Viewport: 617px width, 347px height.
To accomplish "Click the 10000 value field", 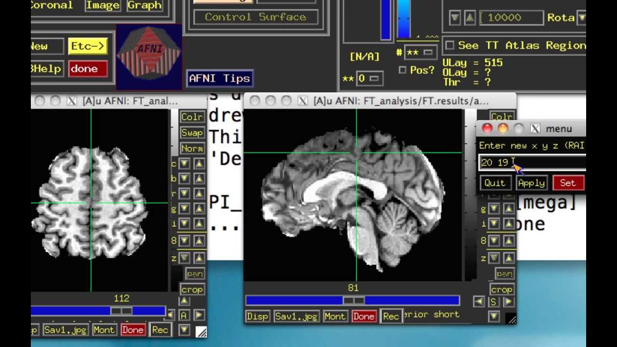I will [x=511, y=18].
